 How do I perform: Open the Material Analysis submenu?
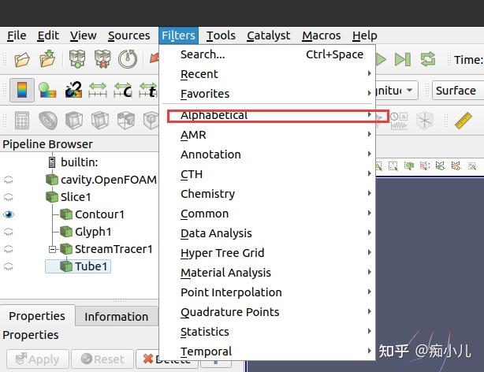[x=267, y=273]
